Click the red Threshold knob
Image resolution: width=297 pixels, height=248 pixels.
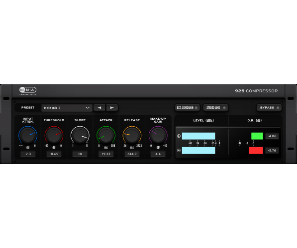click(x=54, y=135)
